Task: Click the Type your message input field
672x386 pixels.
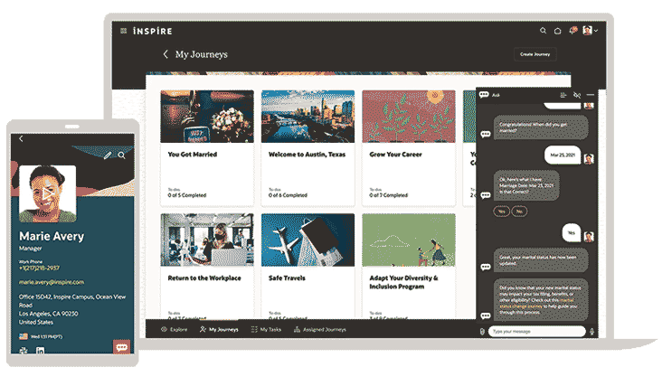Action: pyautogui.click(x=537, y=332)
